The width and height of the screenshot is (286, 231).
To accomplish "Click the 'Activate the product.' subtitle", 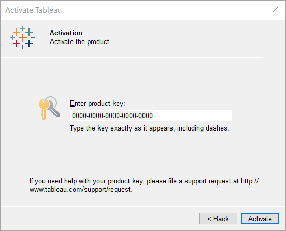I will 80,42.
